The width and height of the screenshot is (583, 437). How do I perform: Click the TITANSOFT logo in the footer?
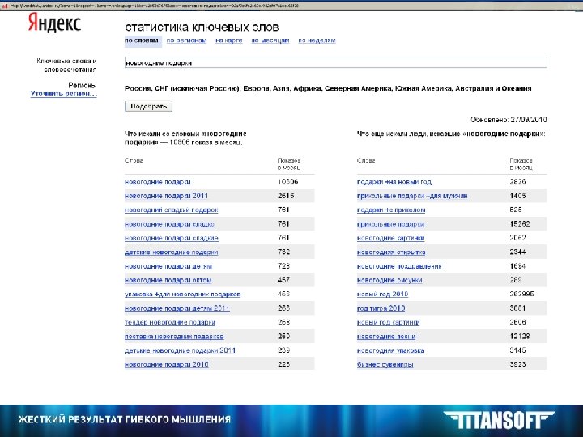click(x=500, y=420)
